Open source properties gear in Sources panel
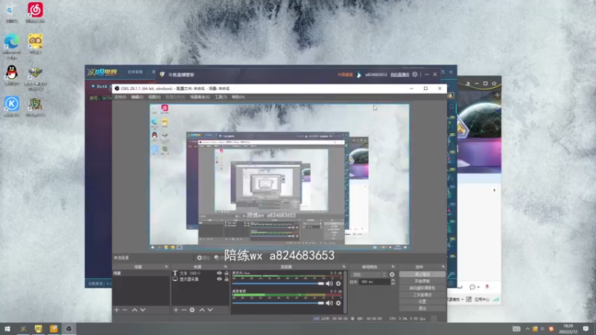 point(192,310)
